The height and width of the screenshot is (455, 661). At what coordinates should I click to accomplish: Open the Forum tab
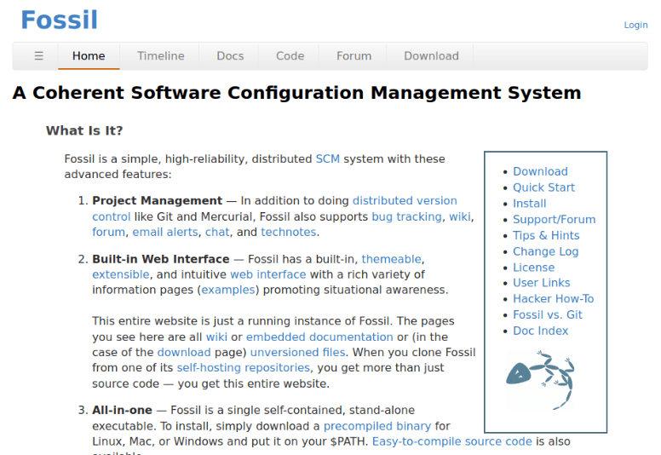[353, 56]
